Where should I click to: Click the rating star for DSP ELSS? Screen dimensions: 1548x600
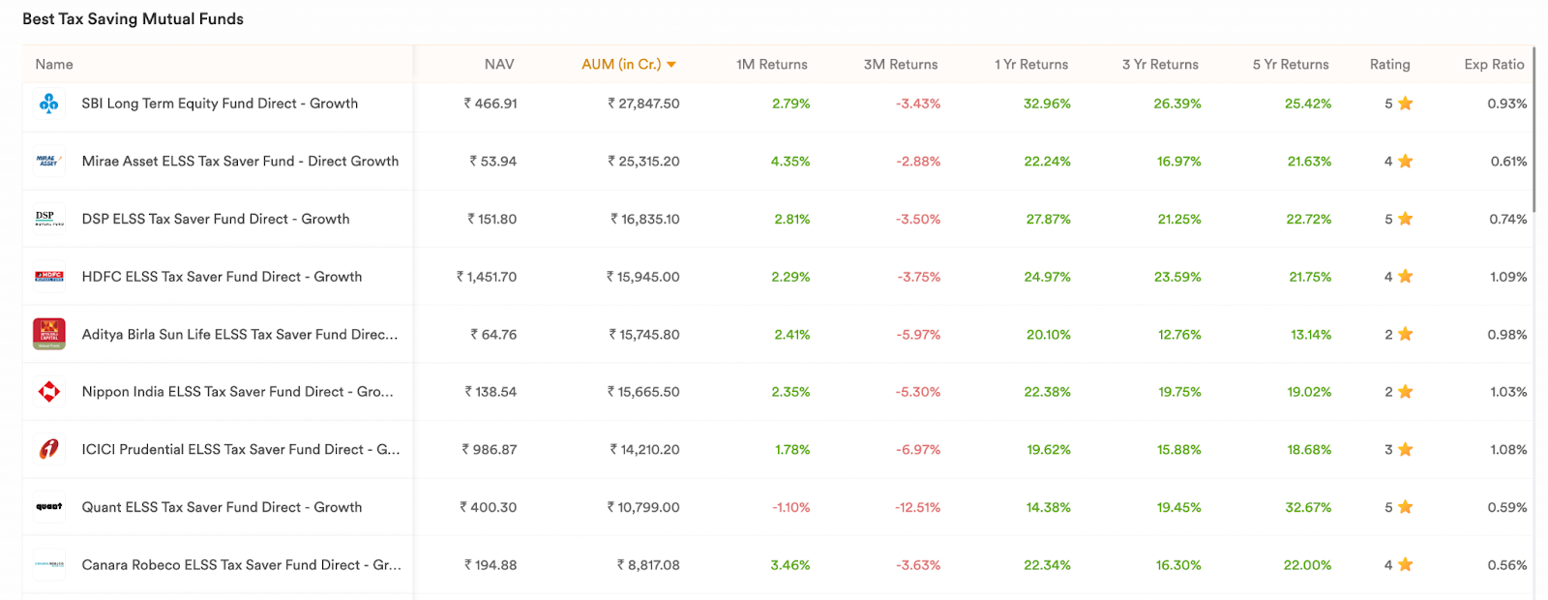click(1406, 219)
